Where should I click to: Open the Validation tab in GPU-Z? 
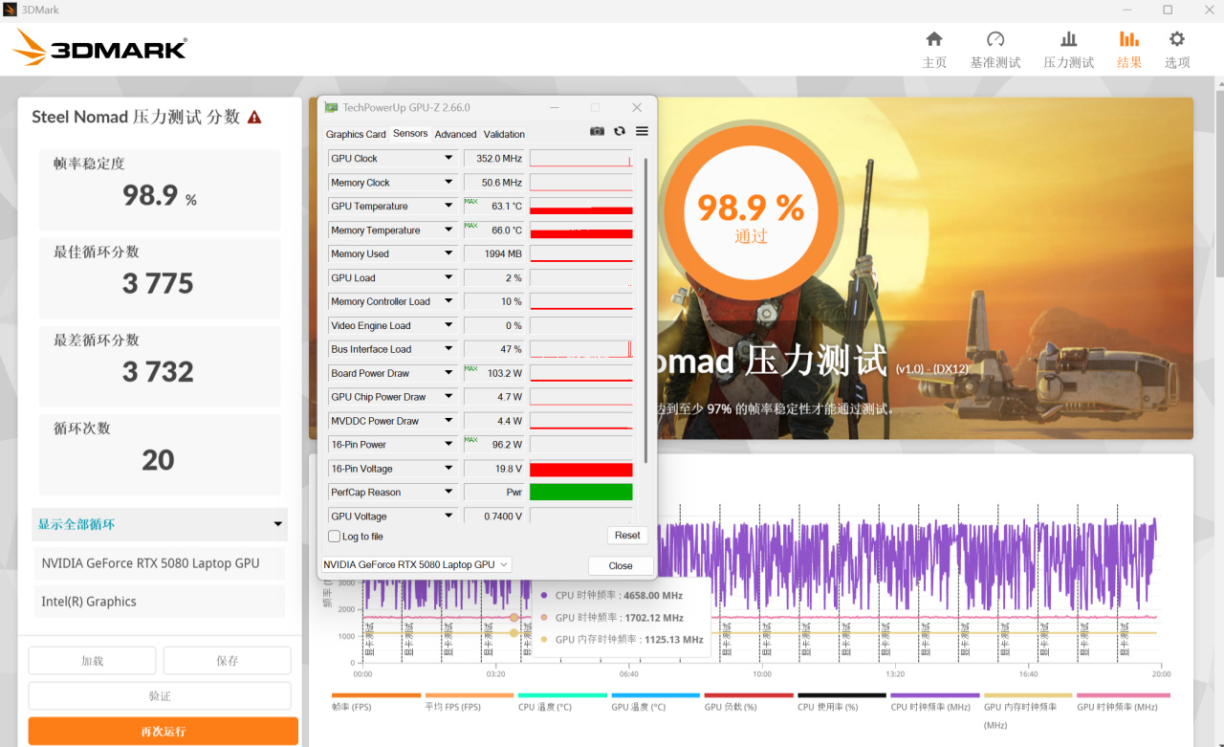tap(504, 134)
